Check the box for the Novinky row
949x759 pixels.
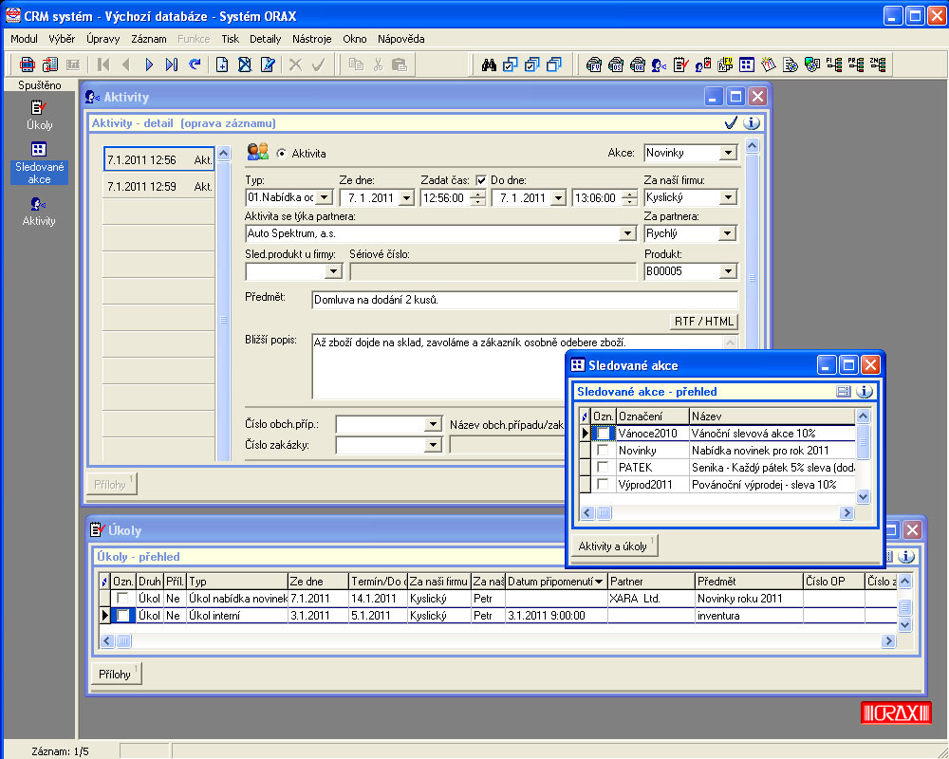coord(603,451)
